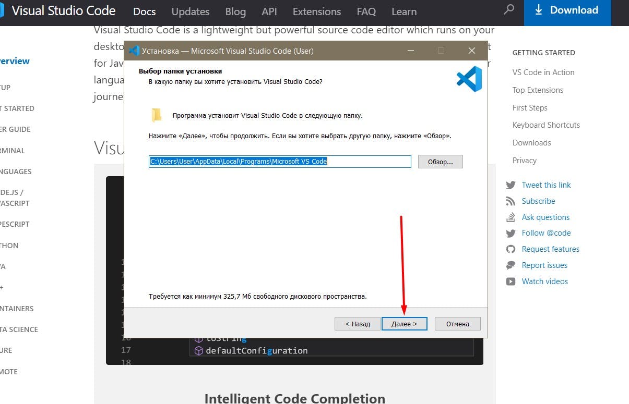Image resolution: width=629 pixels, height=404 pixels.
Task: Click the Report issues link
Action: click(544, 265)
